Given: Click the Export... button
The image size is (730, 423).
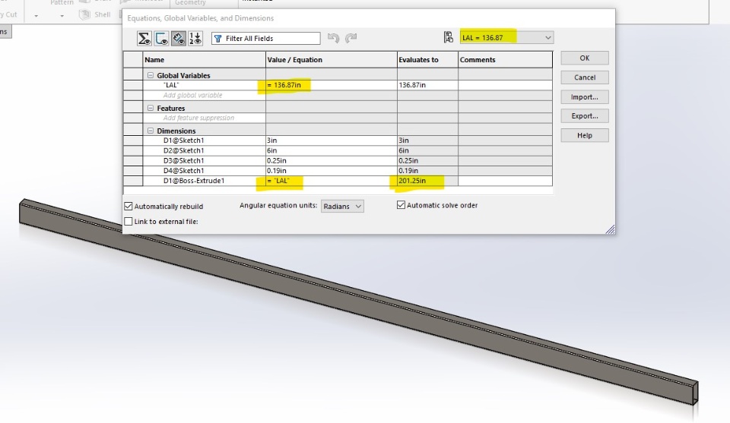Looking at the screenshot, I should pyautogui.click(x=585, y=115).
